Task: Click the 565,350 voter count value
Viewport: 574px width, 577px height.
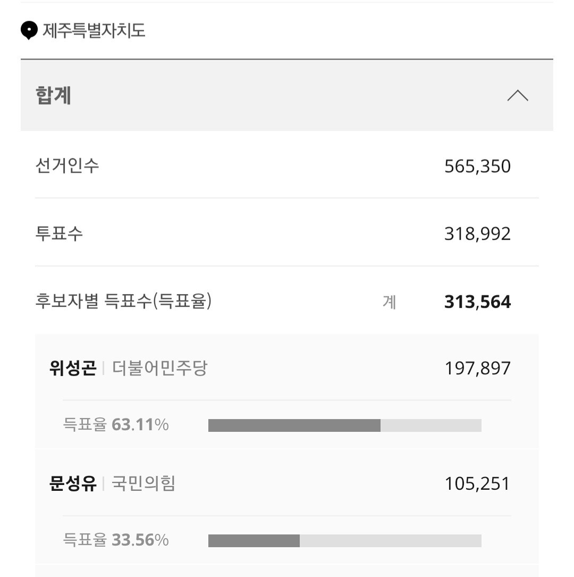Action: [x=477, y=166]
